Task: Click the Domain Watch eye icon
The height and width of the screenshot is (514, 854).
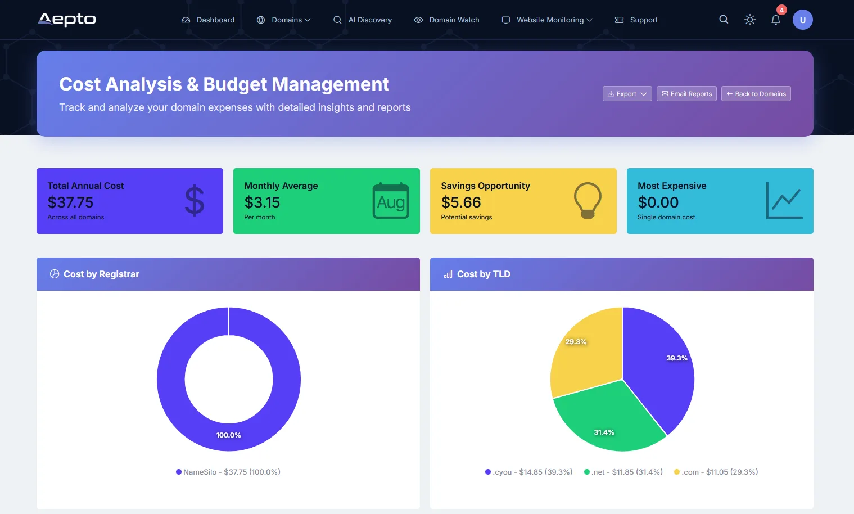Action: [x=418, y=20]
